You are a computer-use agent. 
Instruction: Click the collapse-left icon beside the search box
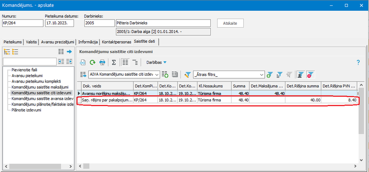[x=61, y=61]
